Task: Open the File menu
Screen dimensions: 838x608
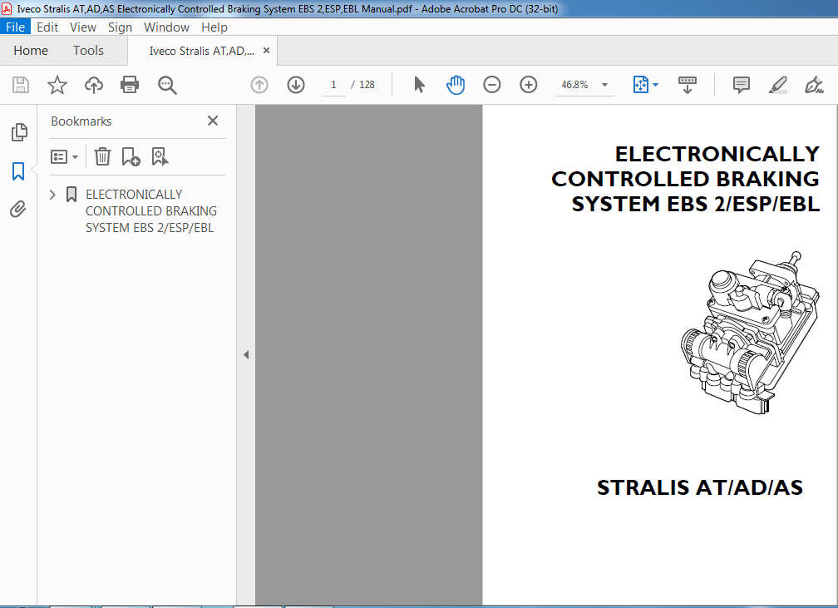Action: pyautogui.click(x=16, y=27)
